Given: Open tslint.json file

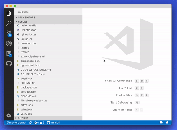Looking at the screenshot, I should tap(48, 109).
